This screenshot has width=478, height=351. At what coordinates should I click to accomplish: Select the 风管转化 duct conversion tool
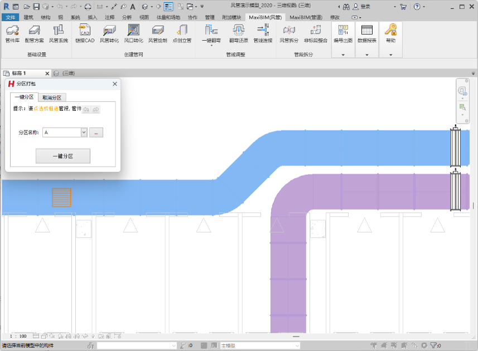pos(109,33)
